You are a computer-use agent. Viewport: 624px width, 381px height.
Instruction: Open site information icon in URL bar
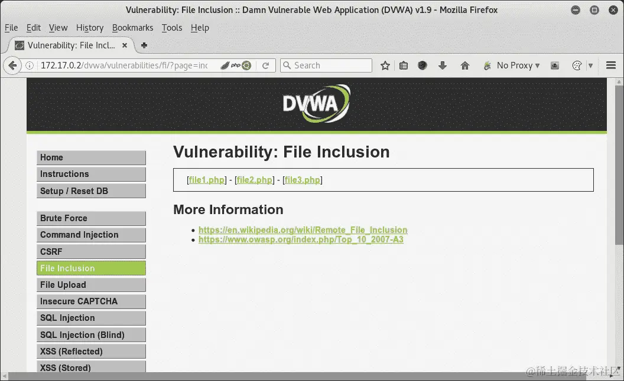point(30,65)
